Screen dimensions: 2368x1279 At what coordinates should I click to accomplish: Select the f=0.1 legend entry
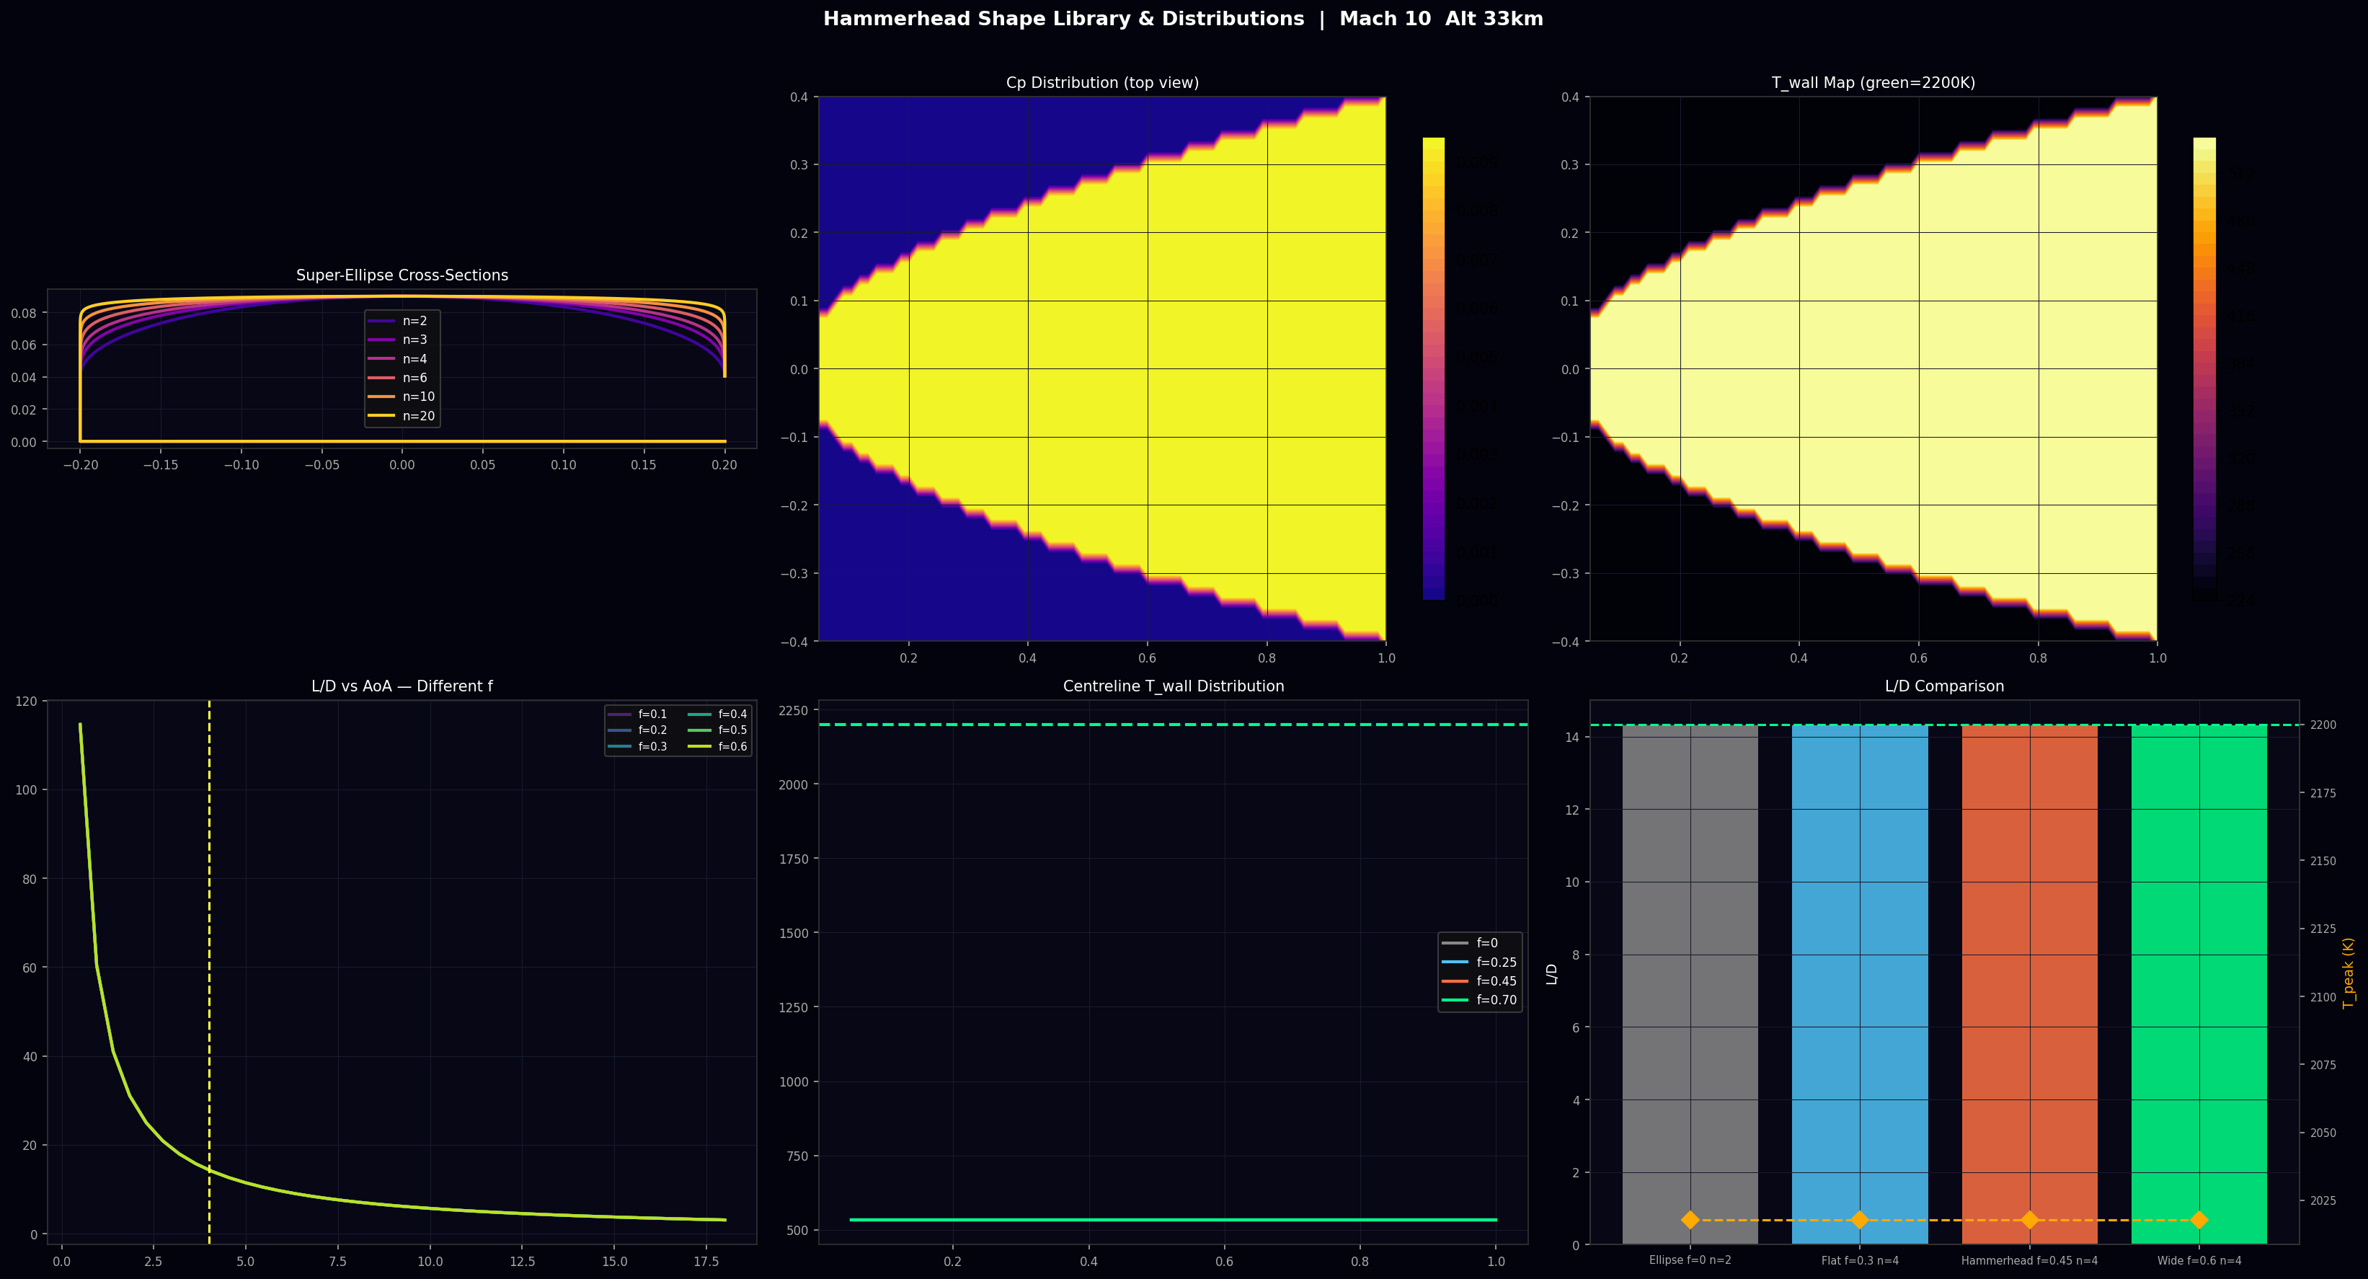[x=638, y=714]
